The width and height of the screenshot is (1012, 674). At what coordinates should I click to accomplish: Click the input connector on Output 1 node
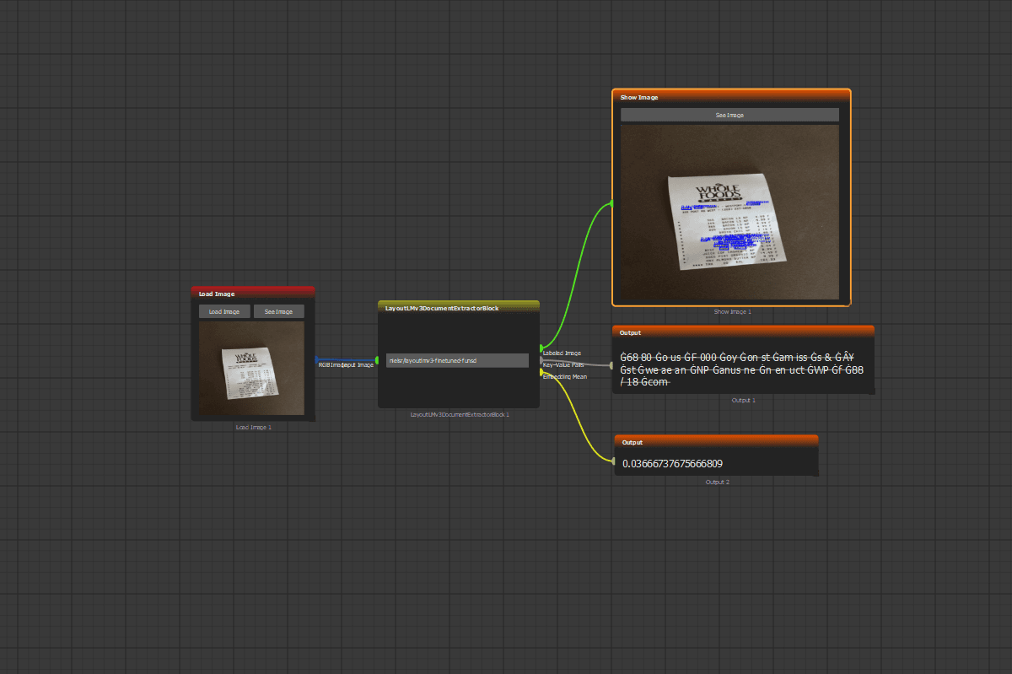[613, 364]
